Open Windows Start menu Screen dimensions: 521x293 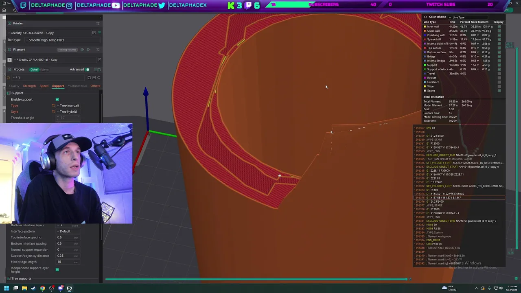[x=7, y=288]
